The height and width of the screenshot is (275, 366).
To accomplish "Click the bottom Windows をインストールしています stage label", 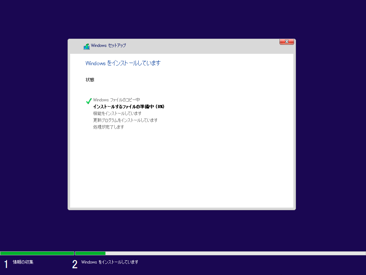I will coord(110,262).
